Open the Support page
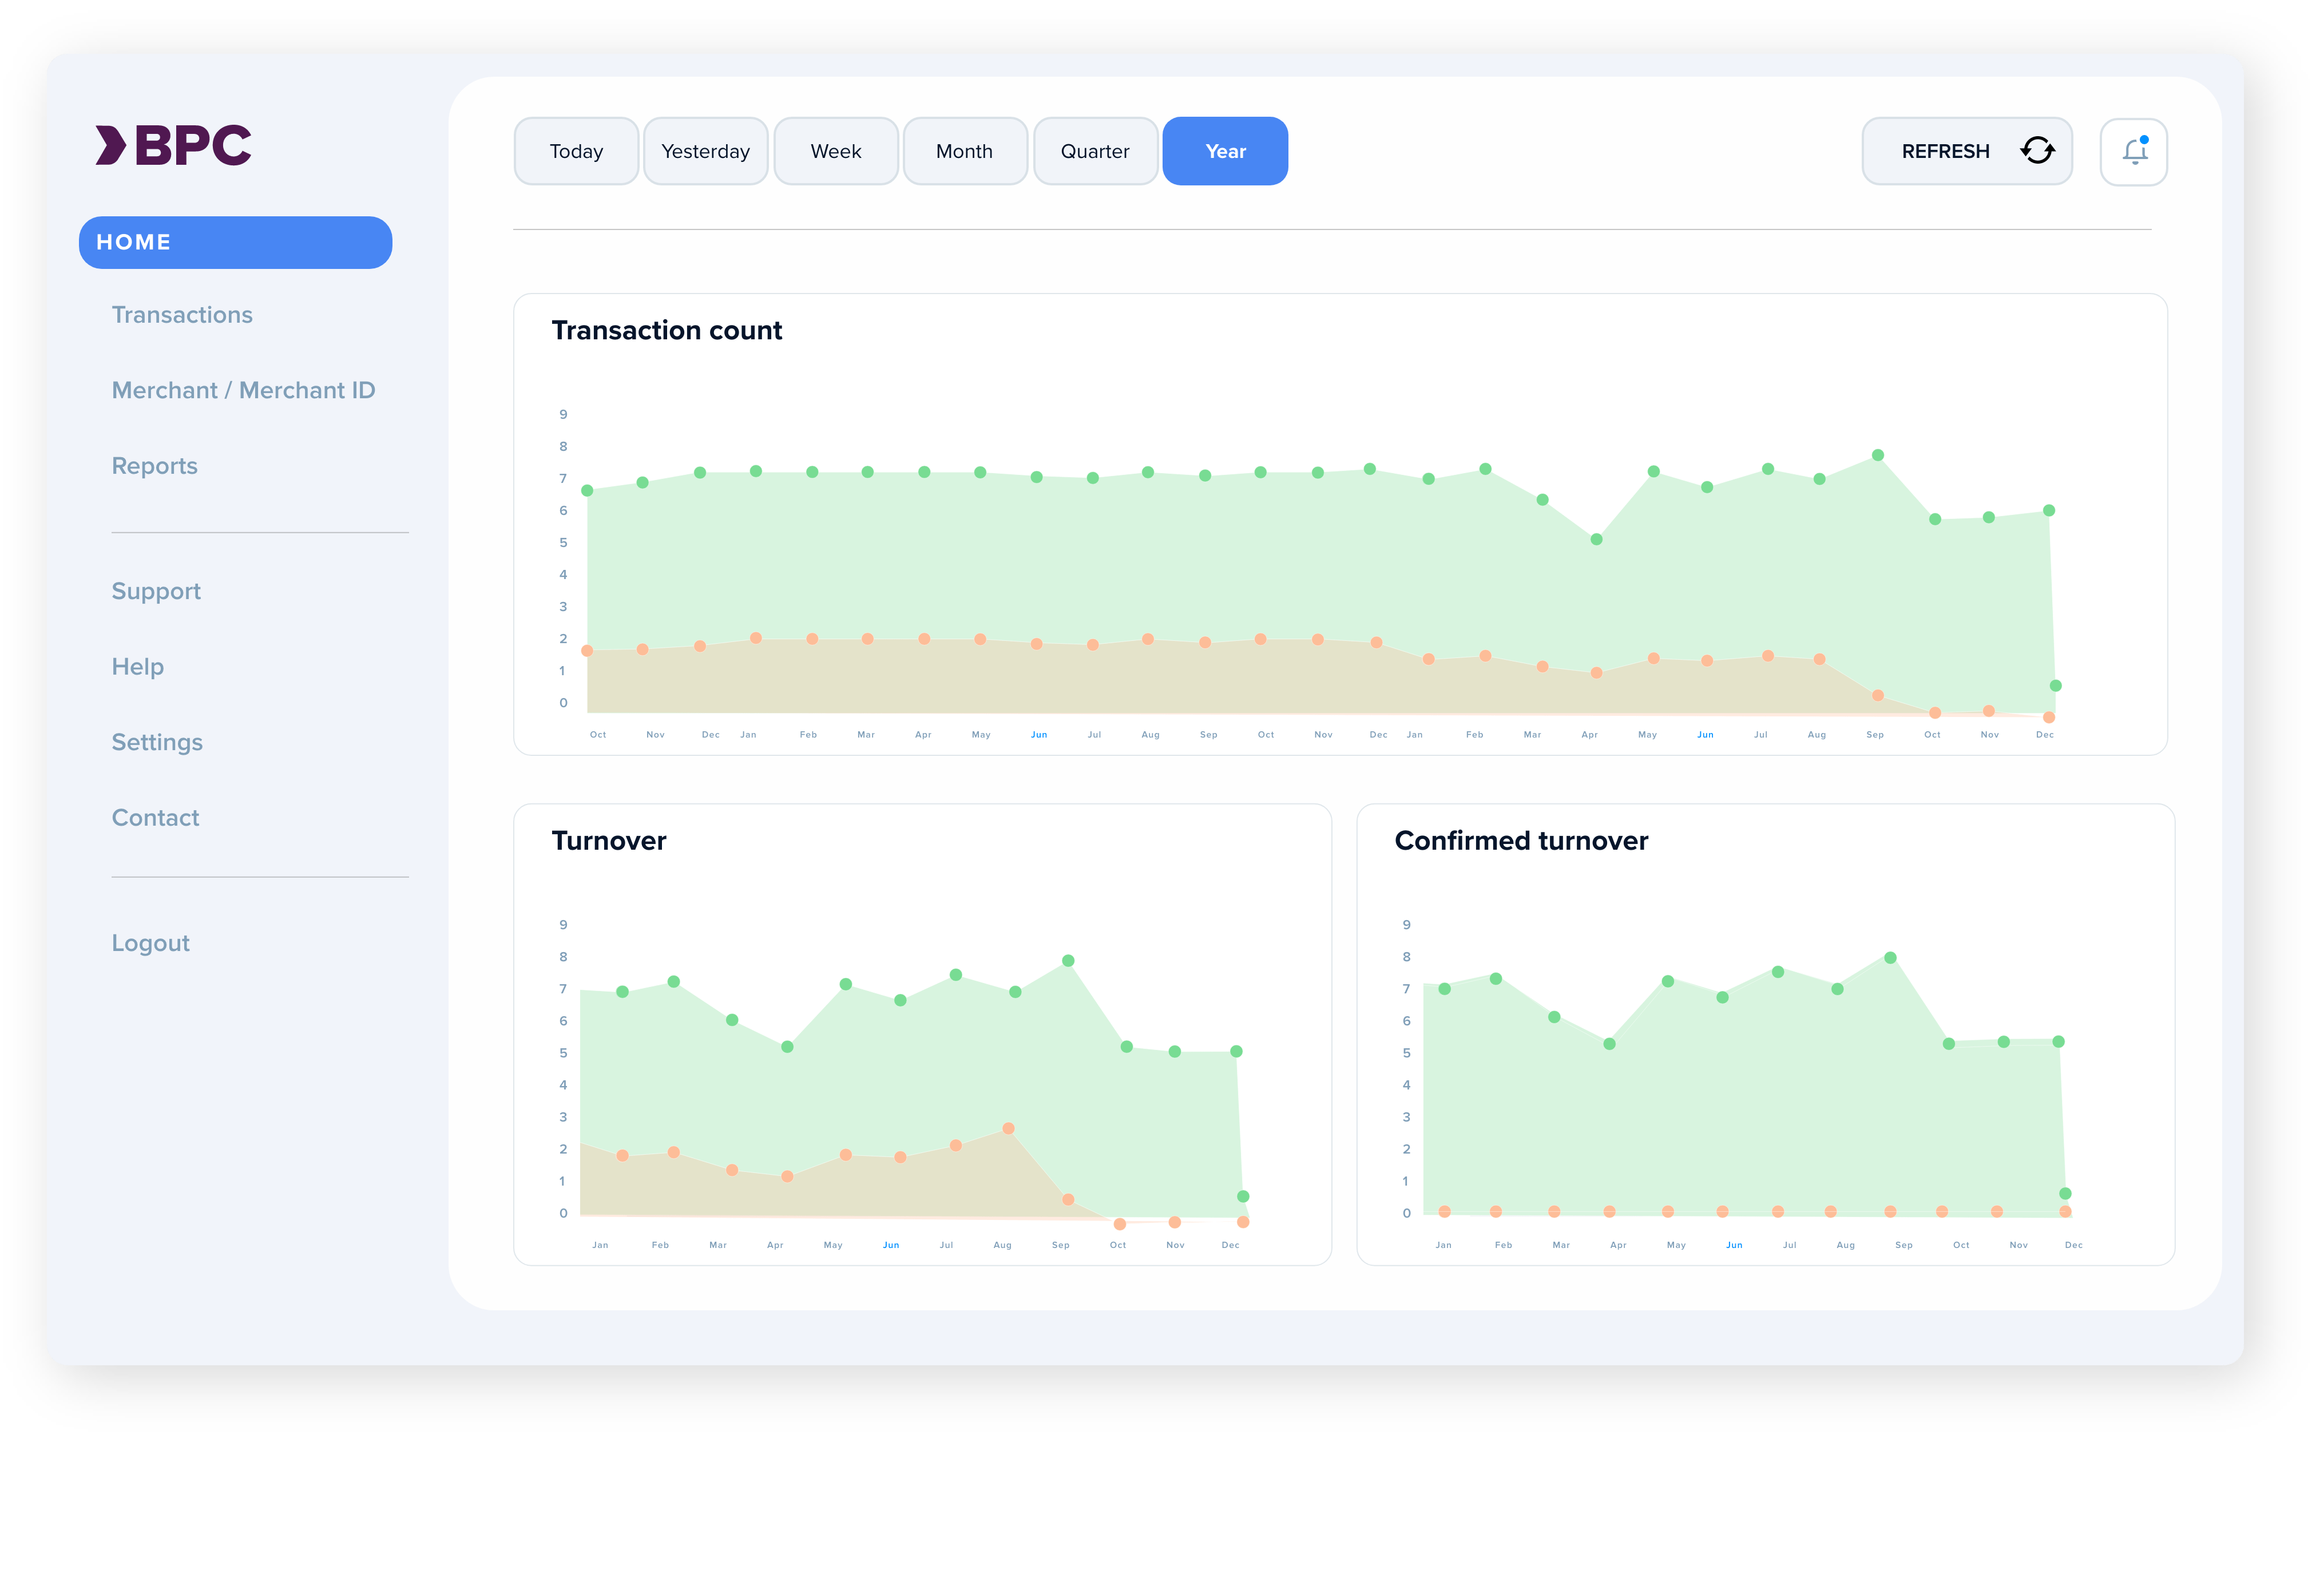 [x=156, y=591]
